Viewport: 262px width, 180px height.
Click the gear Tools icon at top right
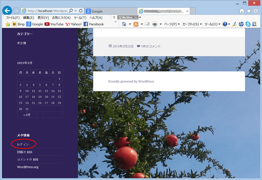[x=256, y=11]
